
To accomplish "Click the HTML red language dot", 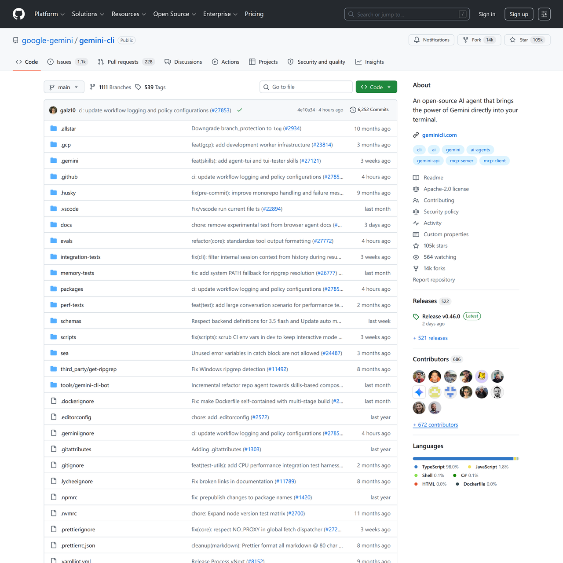I will coord(416,484).
